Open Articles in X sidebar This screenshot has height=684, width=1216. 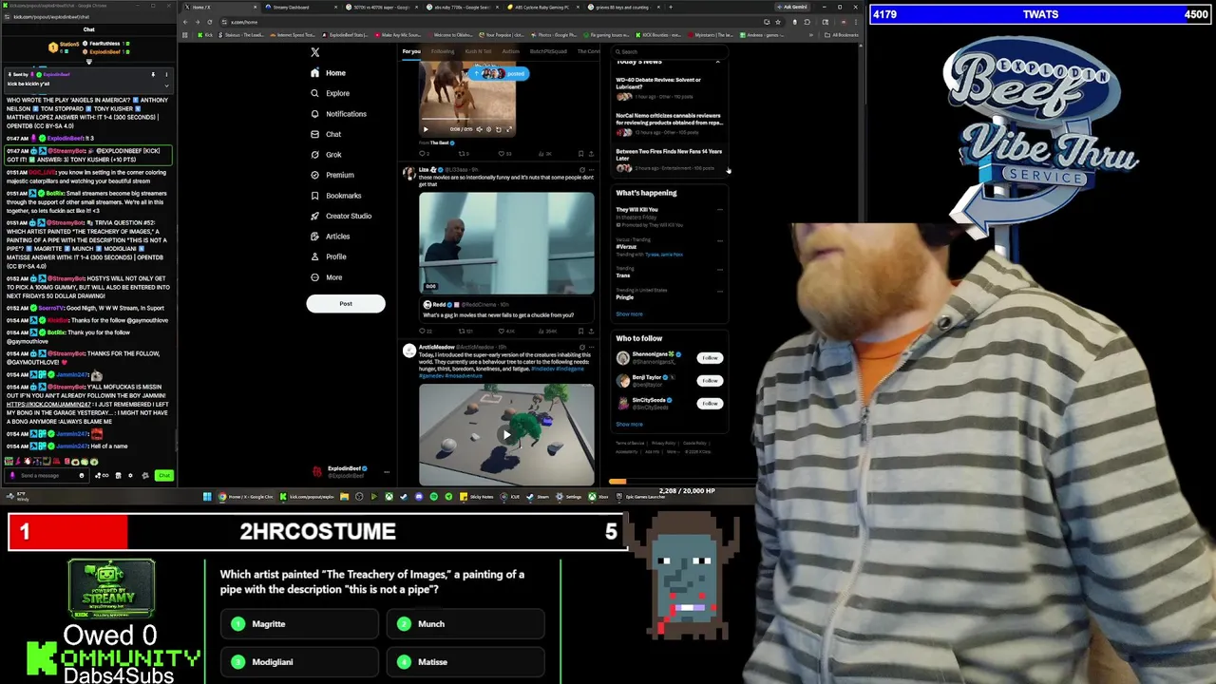[330, 237]
